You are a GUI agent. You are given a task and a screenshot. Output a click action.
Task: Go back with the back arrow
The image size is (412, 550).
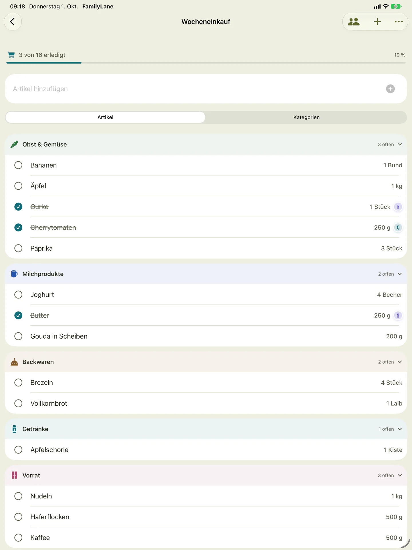[13, 22]
